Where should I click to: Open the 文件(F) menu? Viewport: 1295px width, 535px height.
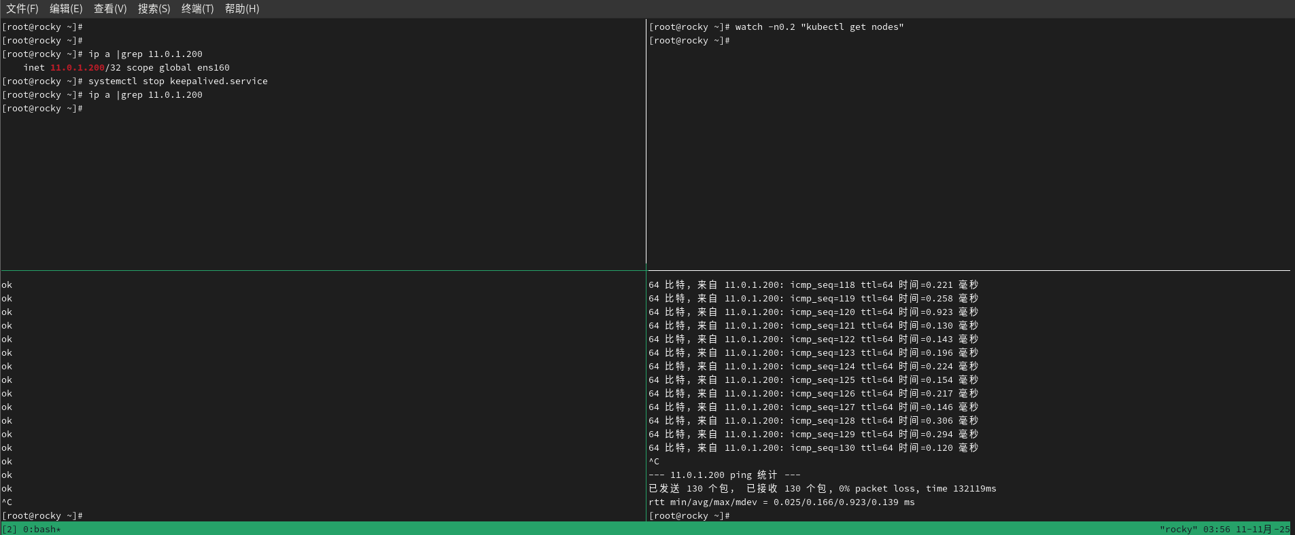[x=22, y=9]
